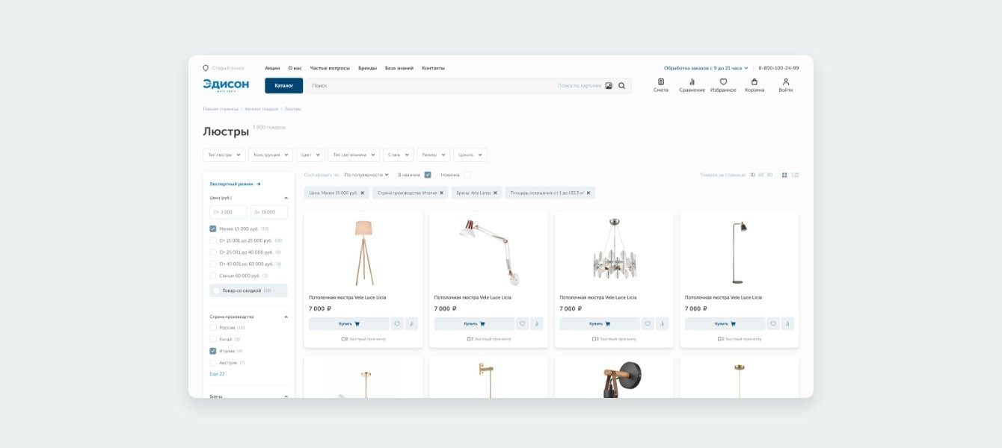Open image search via the picture icon
The image size is (1002, 448).
(x=609, y=86)
